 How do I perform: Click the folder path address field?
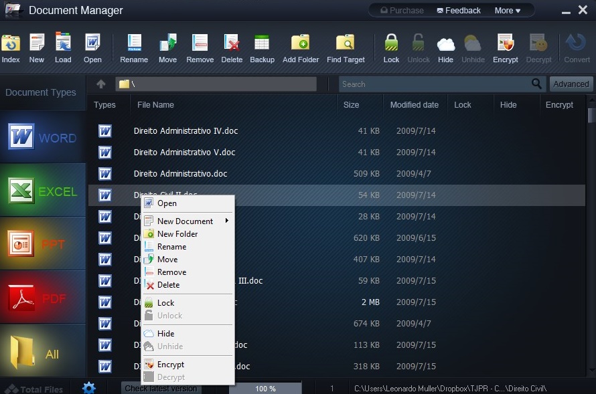coord(216,84)
